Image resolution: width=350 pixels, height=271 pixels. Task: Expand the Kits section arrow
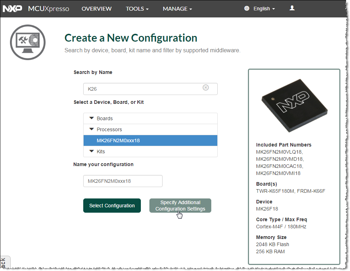pos(92,152)
